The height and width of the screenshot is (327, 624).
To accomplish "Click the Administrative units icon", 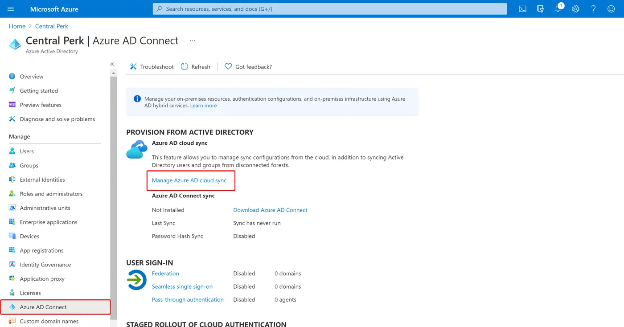I will click(12, 208).
